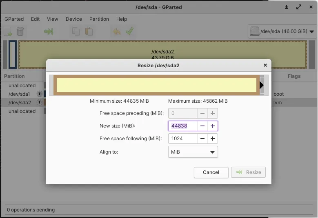Click the Resize button in dialog

tap(249, 172)
